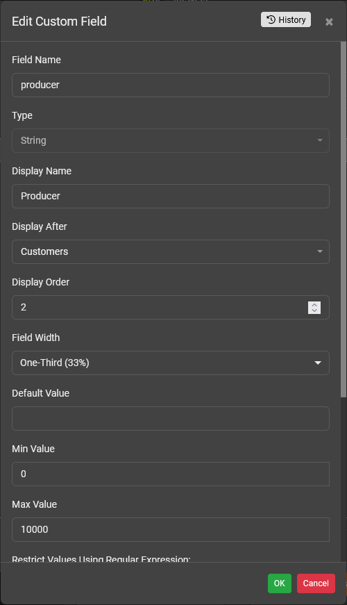Decrease Display Order with down arrow
The height and width of the screenshot is (605, 347).
coord(314,310)
